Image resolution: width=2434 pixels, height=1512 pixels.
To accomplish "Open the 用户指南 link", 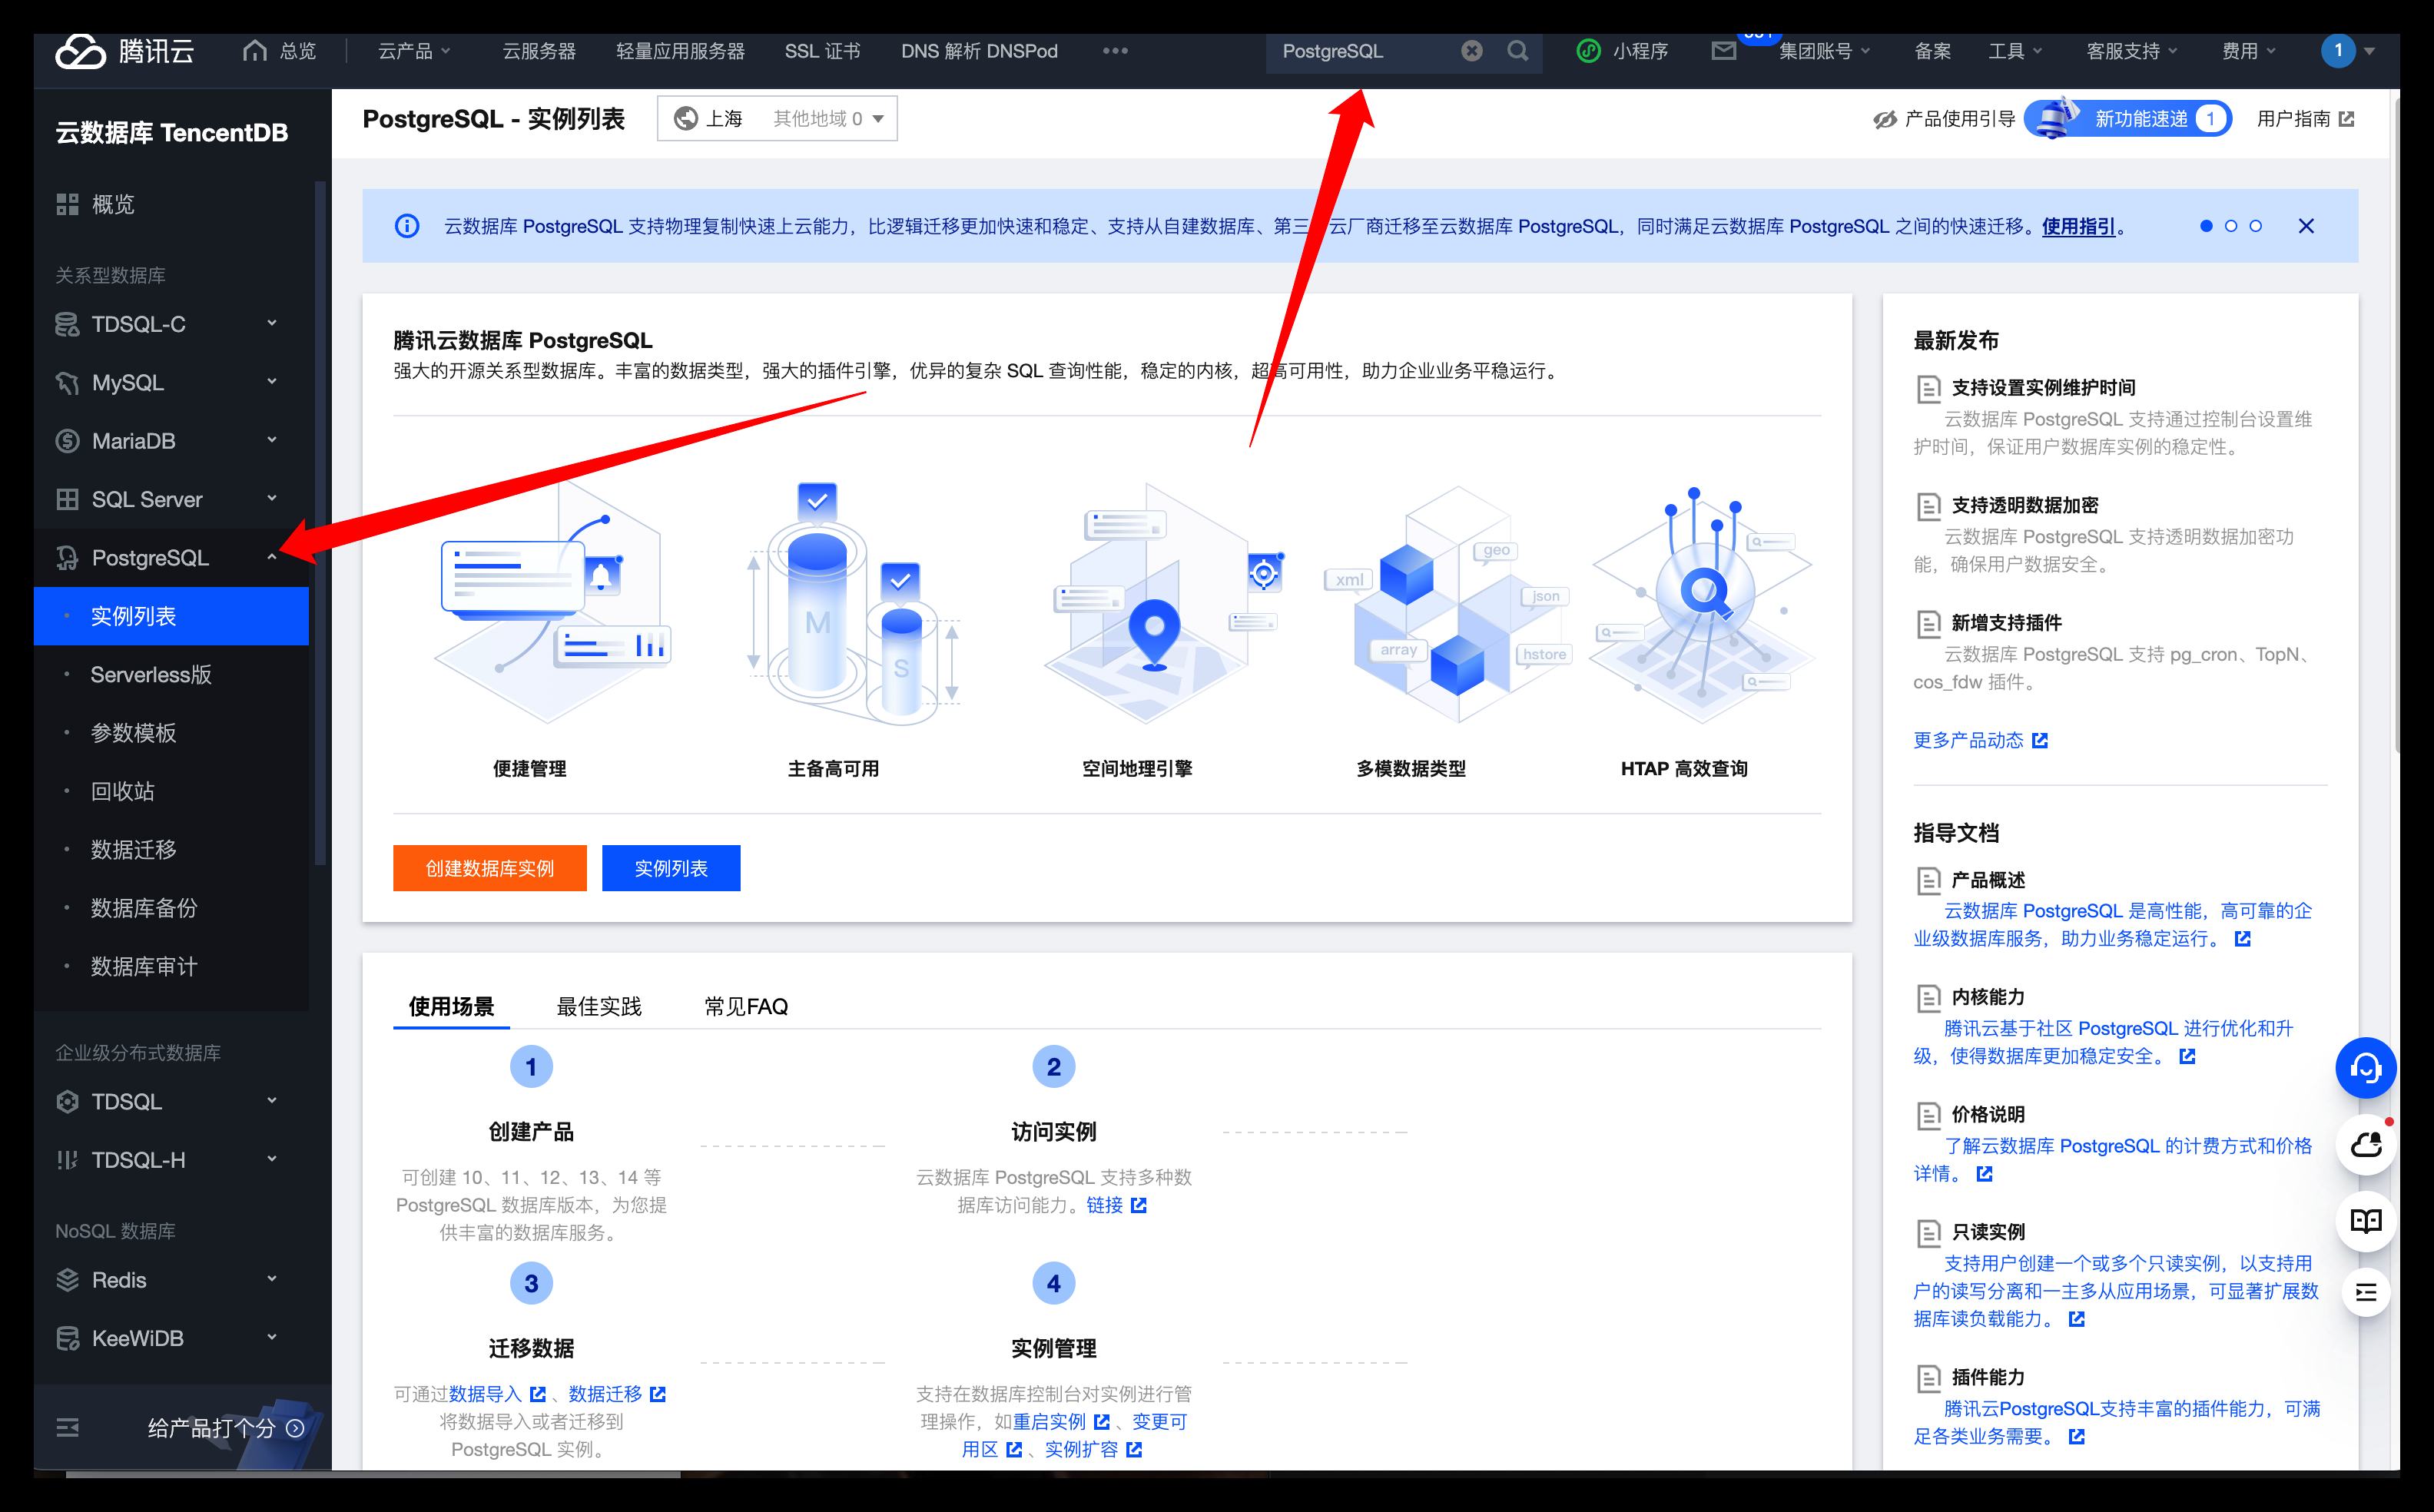I will tap(2305, 119).
